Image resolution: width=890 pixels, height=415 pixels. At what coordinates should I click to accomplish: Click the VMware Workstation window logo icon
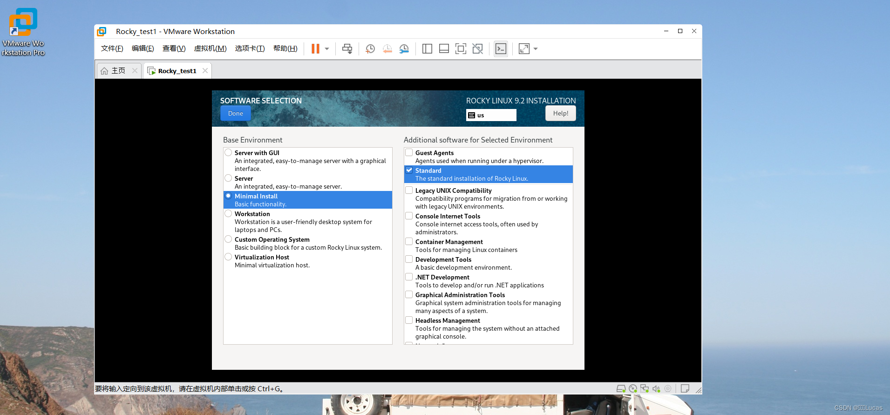(x=102, y=31)
